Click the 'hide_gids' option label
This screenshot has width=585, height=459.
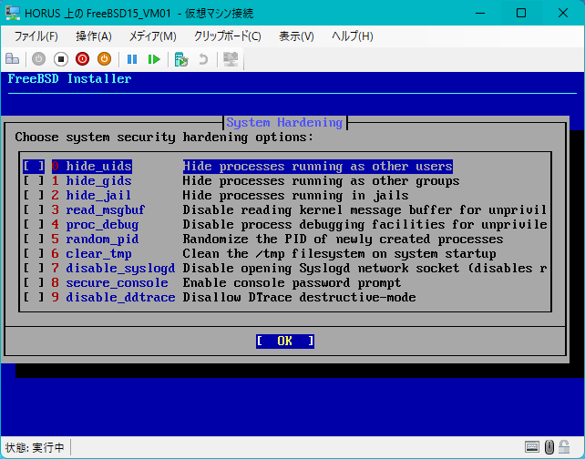98,181
